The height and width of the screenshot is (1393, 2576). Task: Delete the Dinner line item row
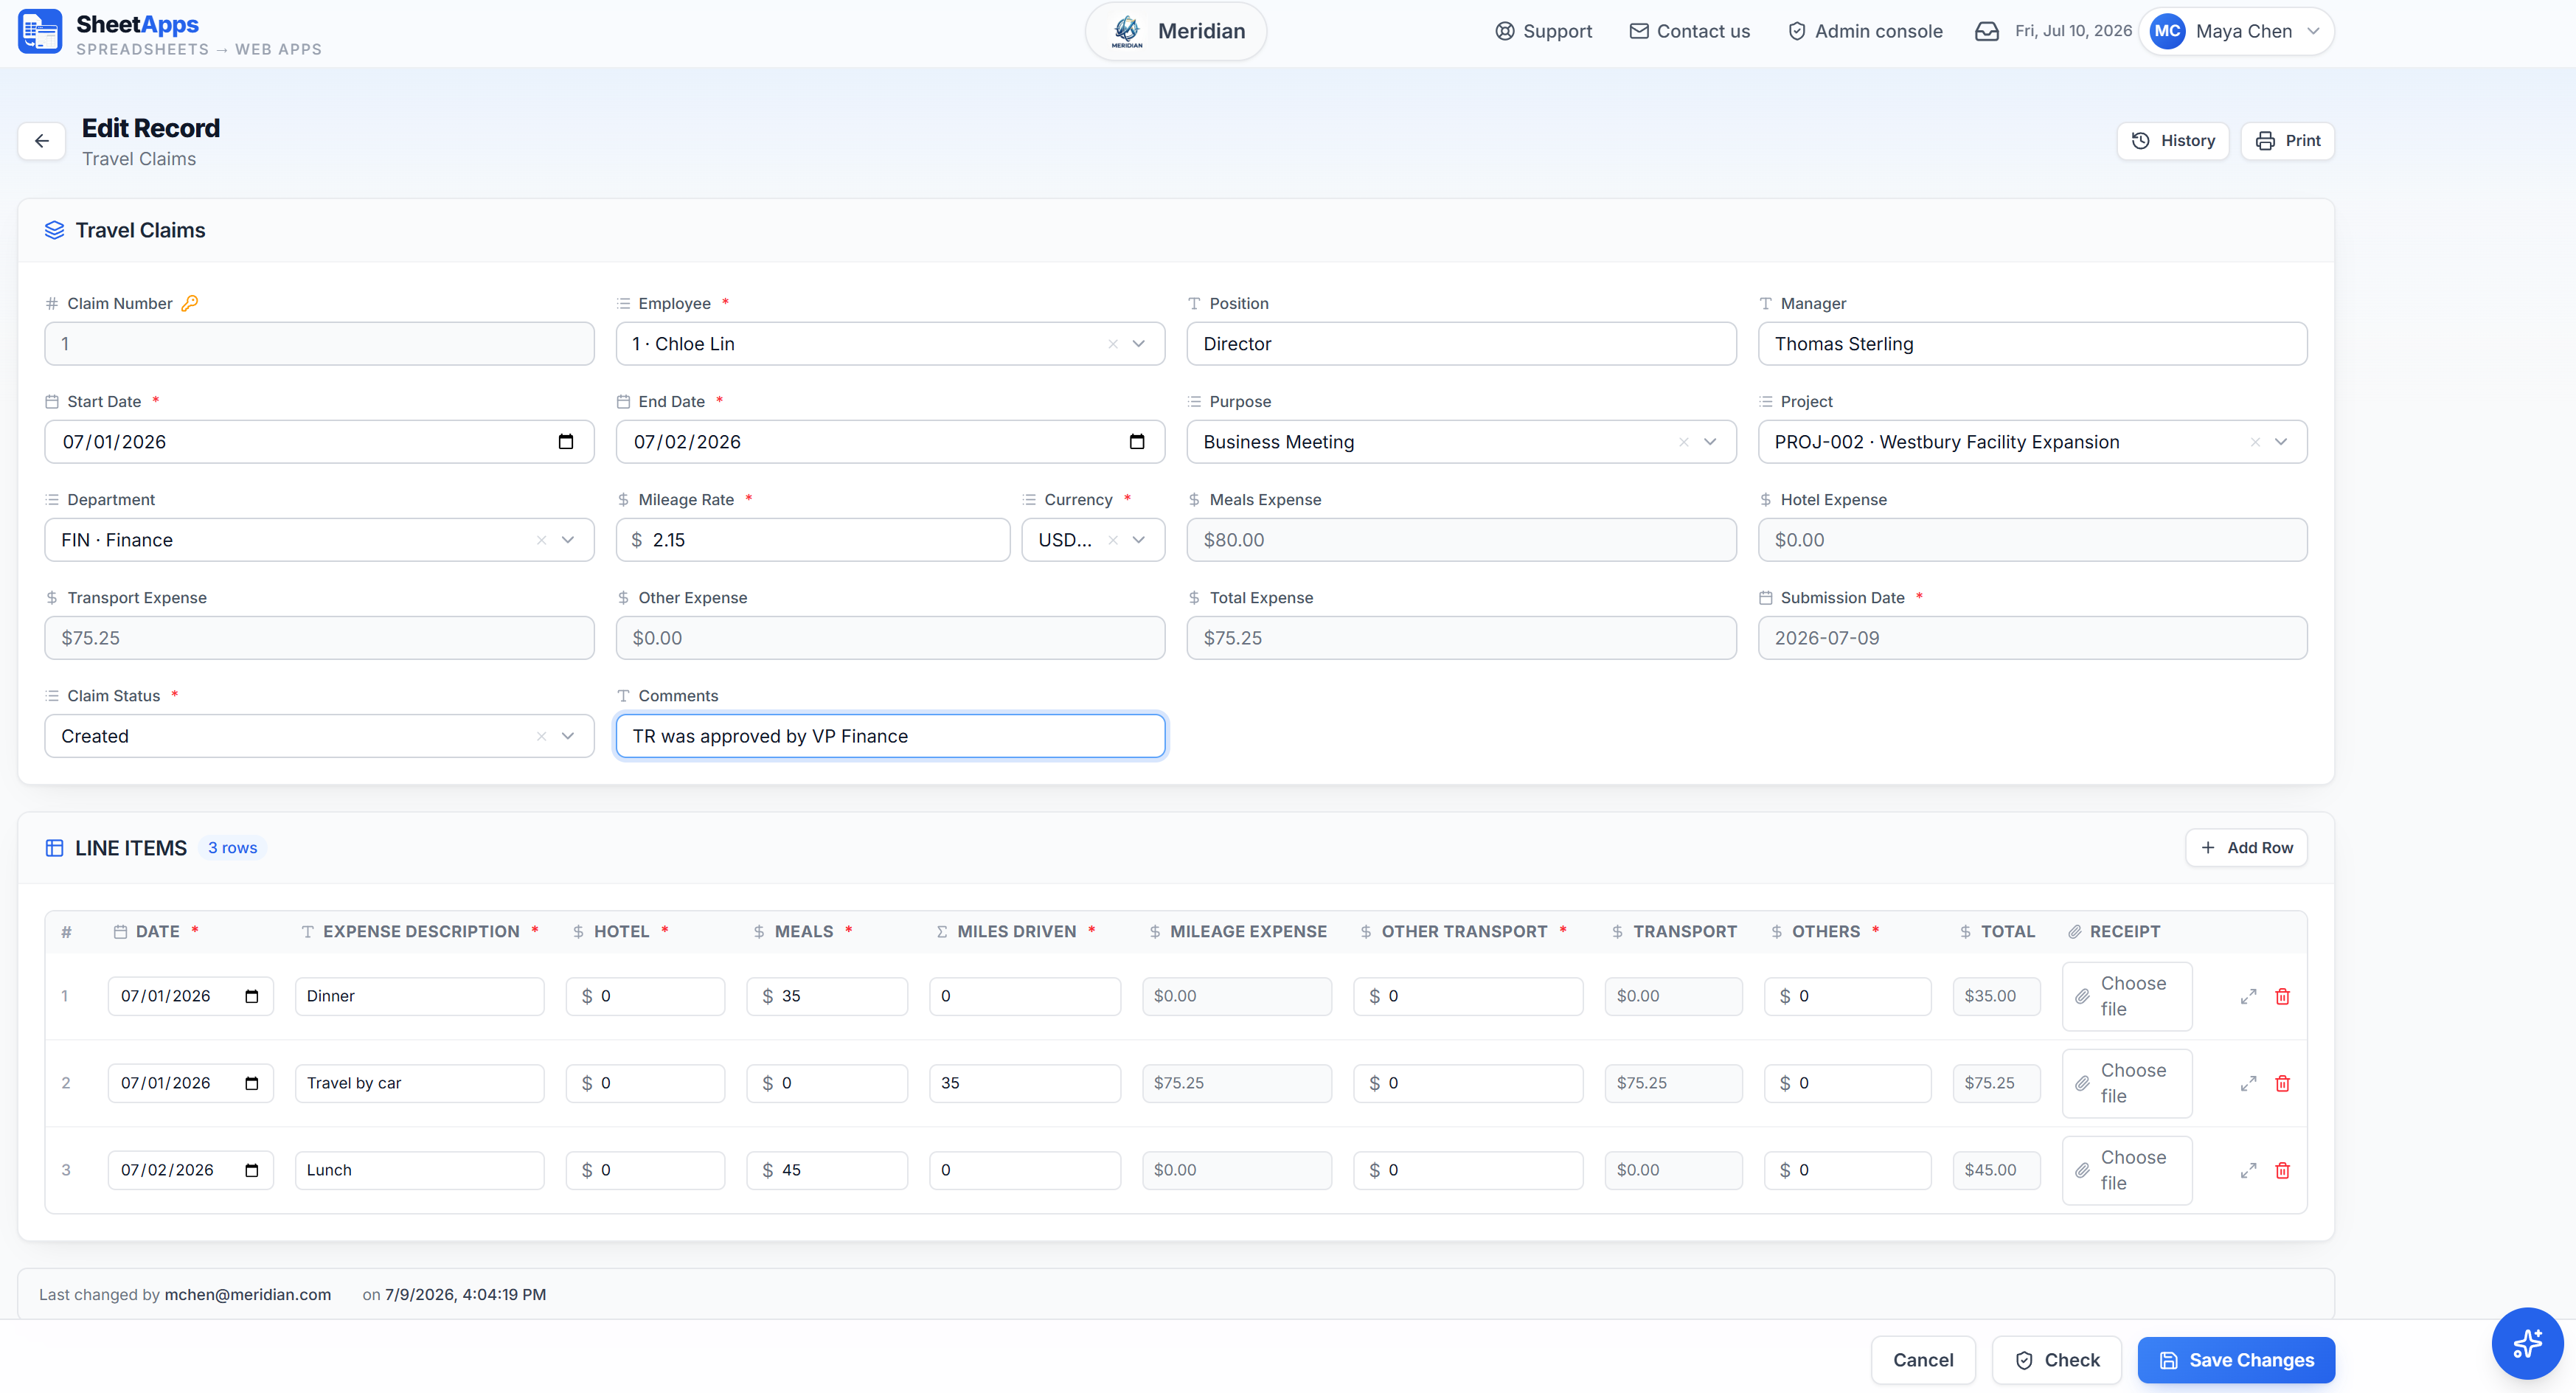point(2282,996)
